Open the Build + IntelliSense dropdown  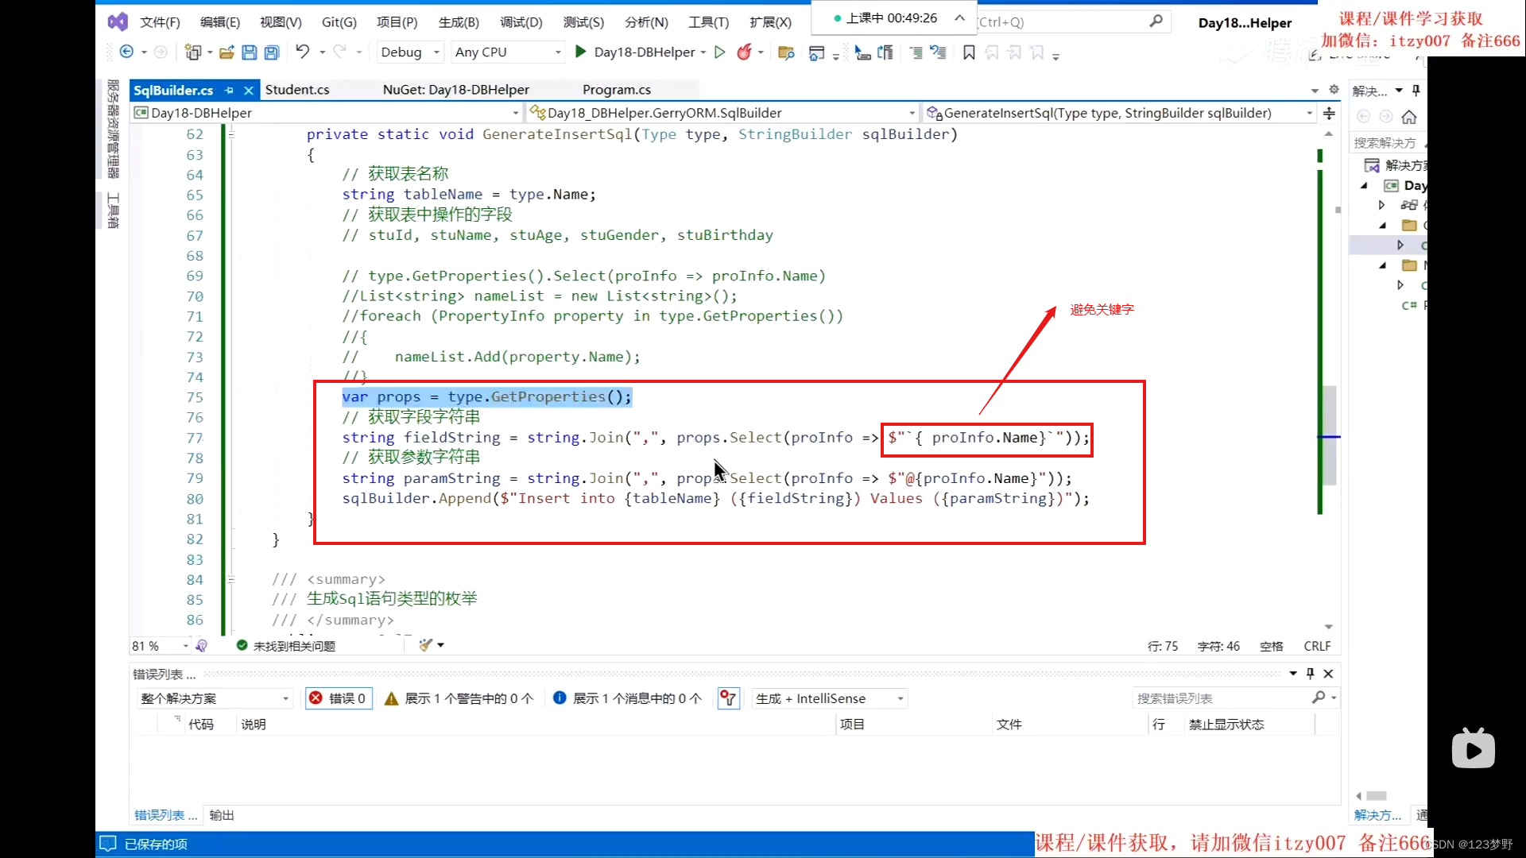829,698
